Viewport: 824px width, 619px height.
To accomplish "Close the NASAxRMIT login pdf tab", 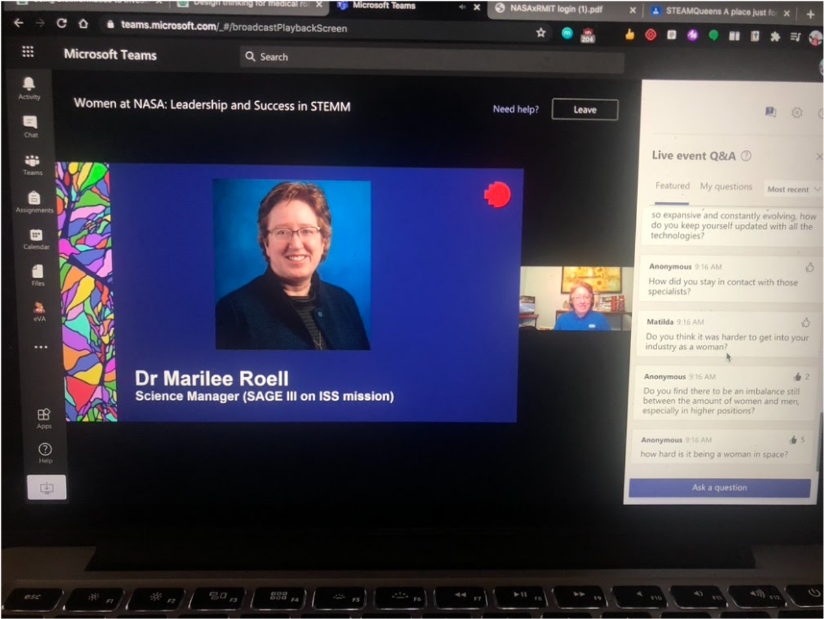I will pyautogui.click(x=632, y=10).
